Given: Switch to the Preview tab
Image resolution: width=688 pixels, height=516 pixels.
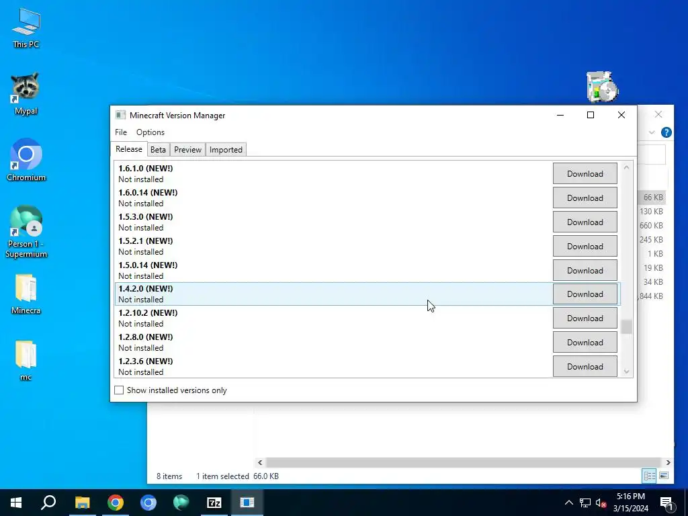Looking at the screenshot, I should [187, 150].
